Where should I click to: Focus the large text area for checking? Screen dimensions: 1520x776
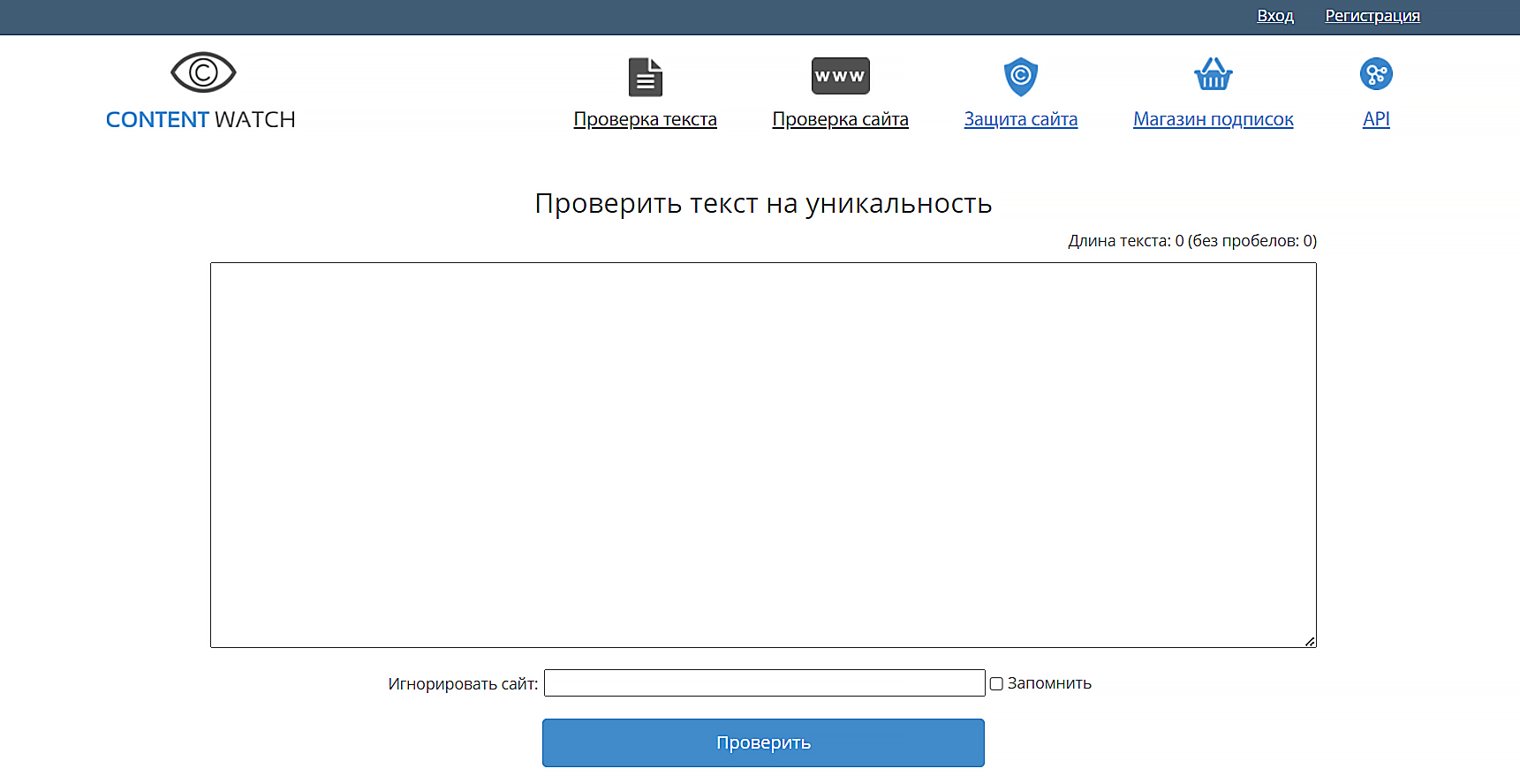click(x=763, y=455)
